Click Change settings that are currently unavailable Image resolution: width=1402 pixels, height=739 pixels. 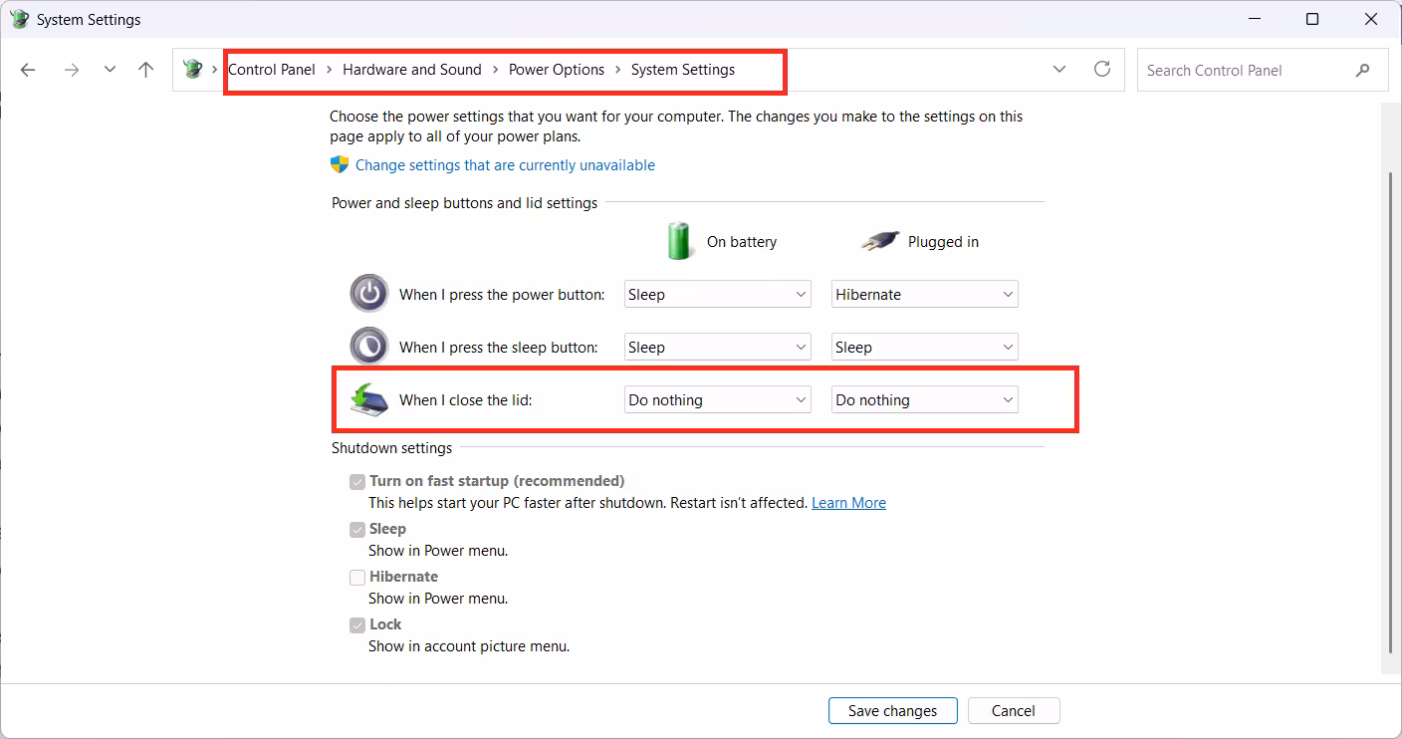tap(505, 165)
